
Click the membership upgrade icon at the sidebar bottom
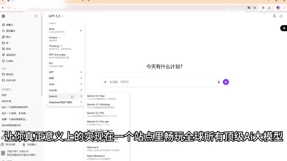coord(3,153)
